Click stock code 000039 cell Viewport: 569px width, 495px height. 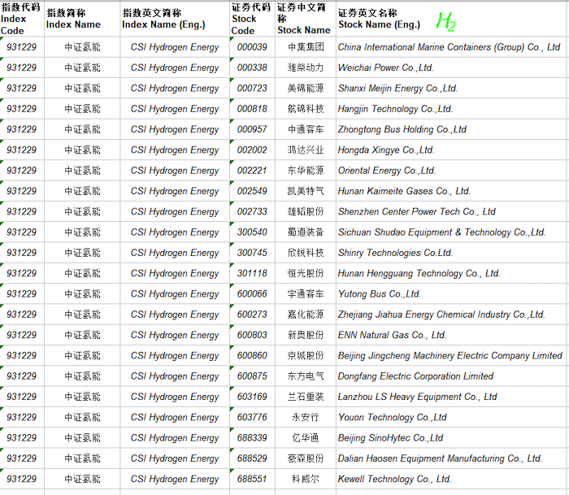pos(252,47)
